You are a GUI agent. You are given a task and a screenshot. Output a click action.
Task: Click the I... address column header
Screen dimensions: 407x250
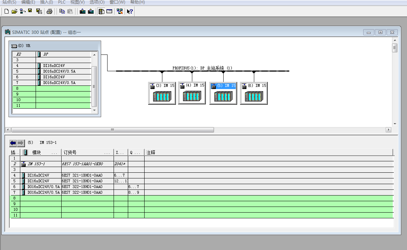pos(121,152)
